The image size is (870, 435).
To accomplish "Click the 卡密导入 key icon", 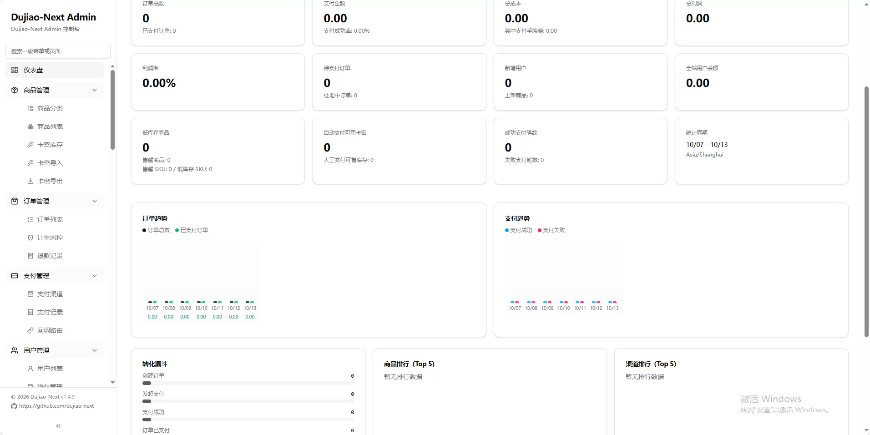I will coord(30,163).
